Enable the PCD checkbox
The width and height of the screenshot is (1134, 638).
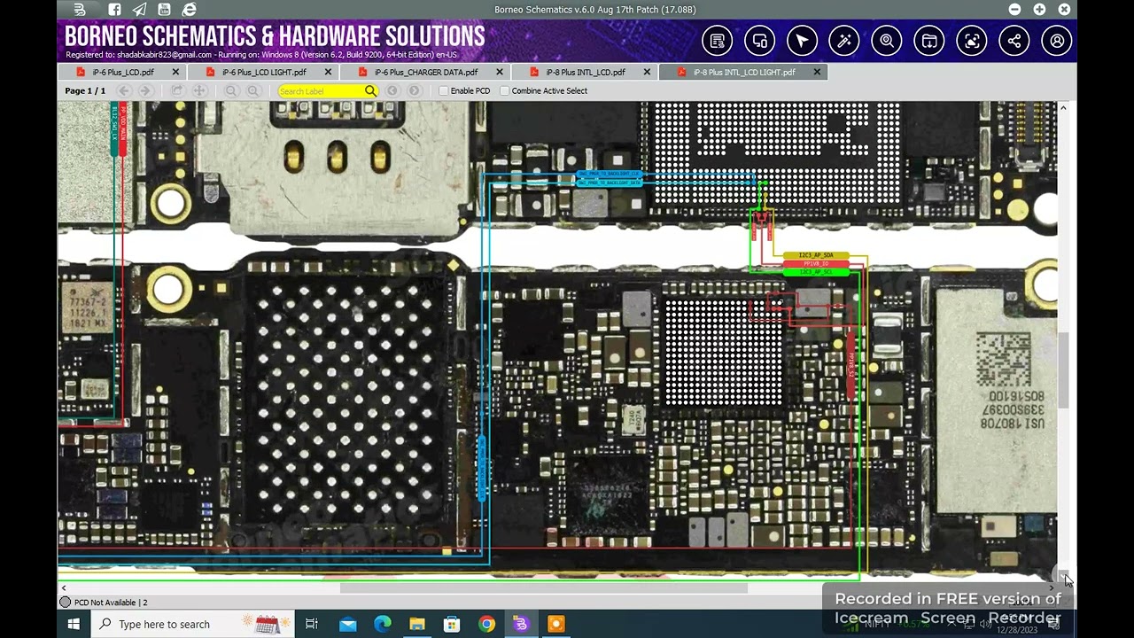point(444,91)
